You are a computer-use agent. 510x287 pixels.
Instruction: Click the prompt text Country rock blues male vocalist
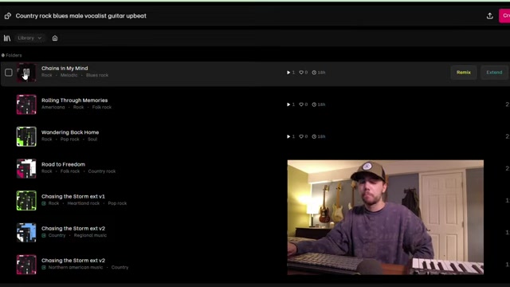pos(81,16)
